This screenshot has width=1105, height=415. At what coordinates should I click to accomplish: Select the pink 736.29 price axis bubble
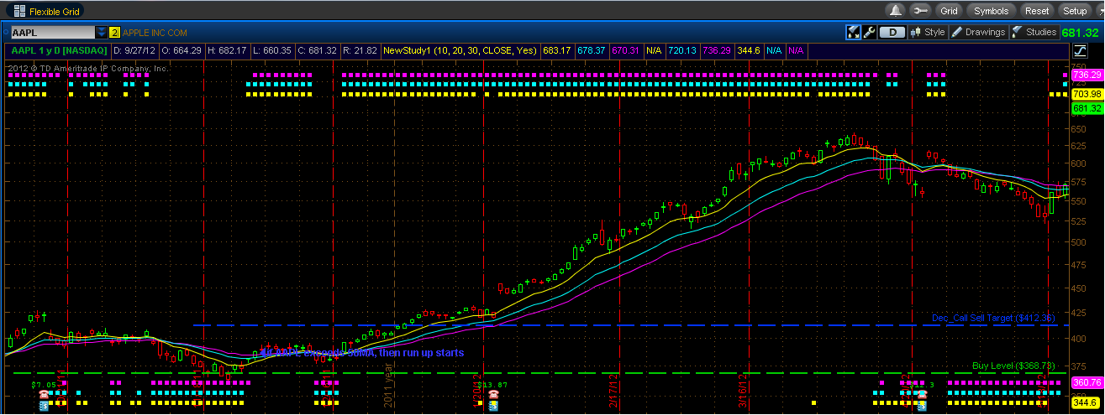[1086, 75]
